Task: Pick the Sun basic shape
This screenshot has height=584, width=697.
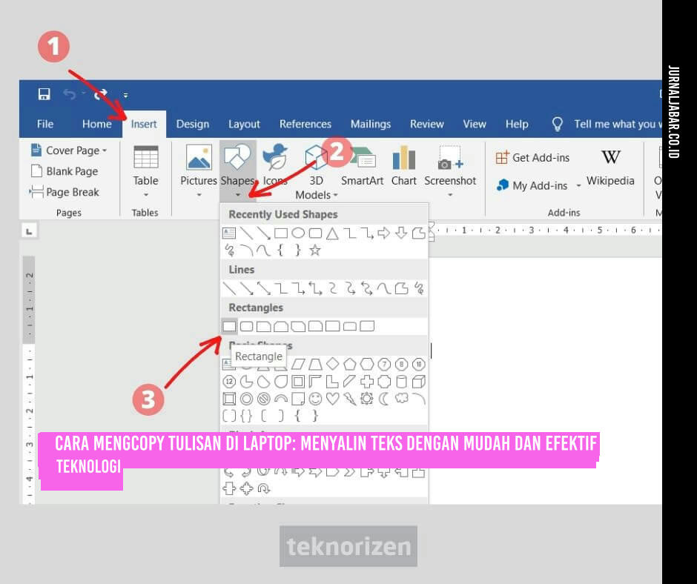Action: click(x=367, y=399)
